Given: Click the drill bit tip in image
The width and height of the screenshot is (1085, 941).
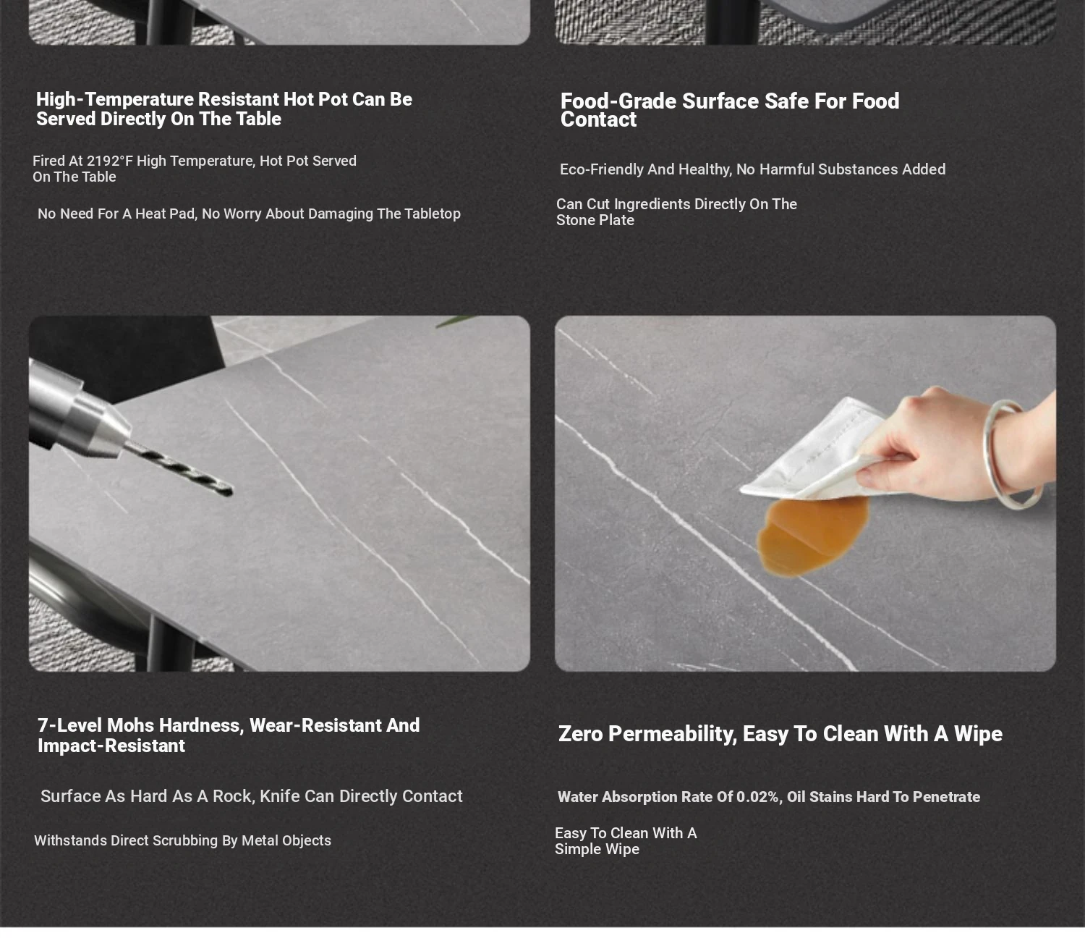Looking at the screenshot, I should [227, 489].
